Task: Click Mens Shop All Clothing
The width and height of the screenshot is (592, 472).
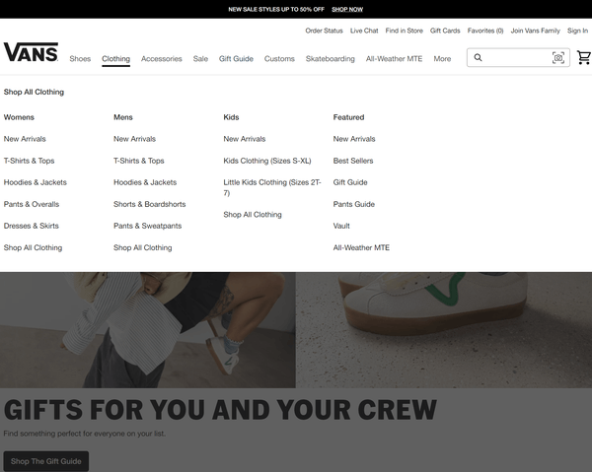Action: pyautogui.click(x=143, y=247)
